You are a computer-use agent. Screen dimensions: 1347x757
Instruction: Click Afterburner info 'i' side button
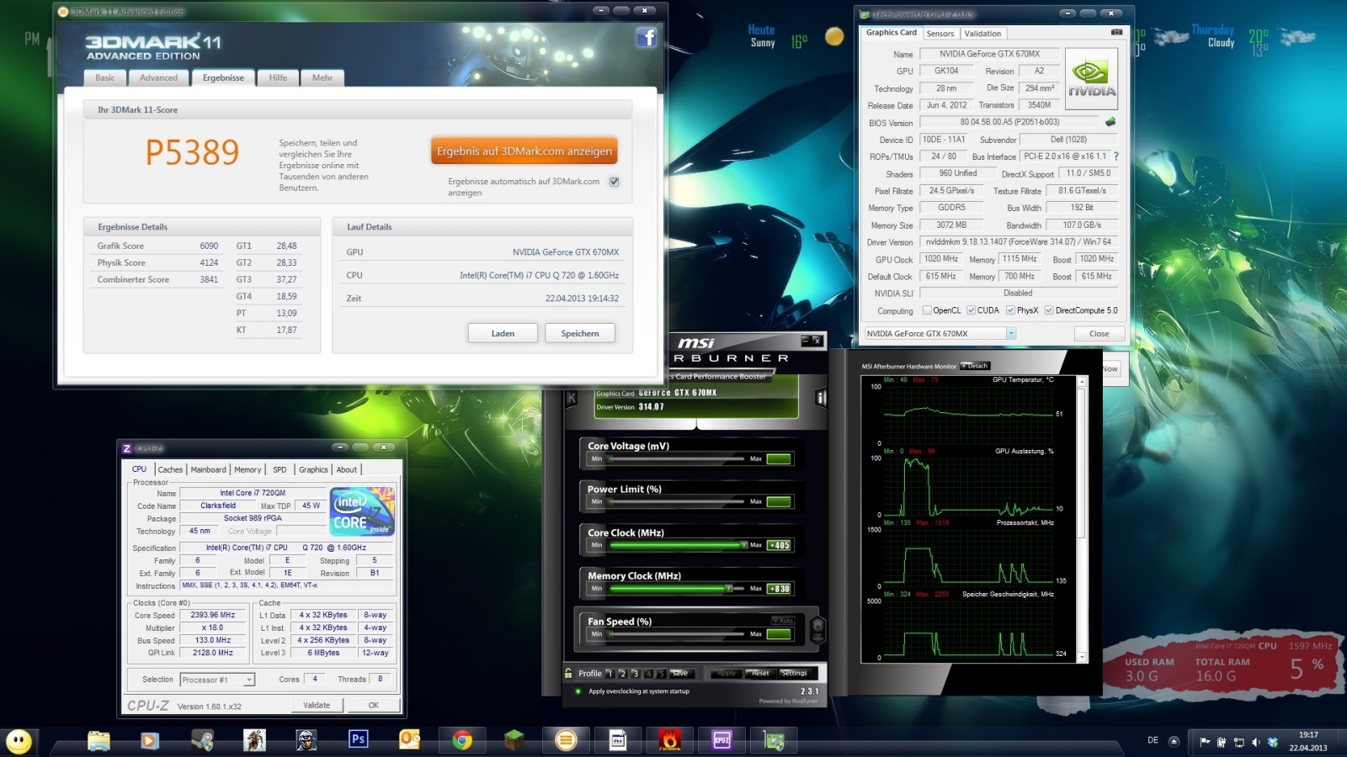tap(821, 398)
